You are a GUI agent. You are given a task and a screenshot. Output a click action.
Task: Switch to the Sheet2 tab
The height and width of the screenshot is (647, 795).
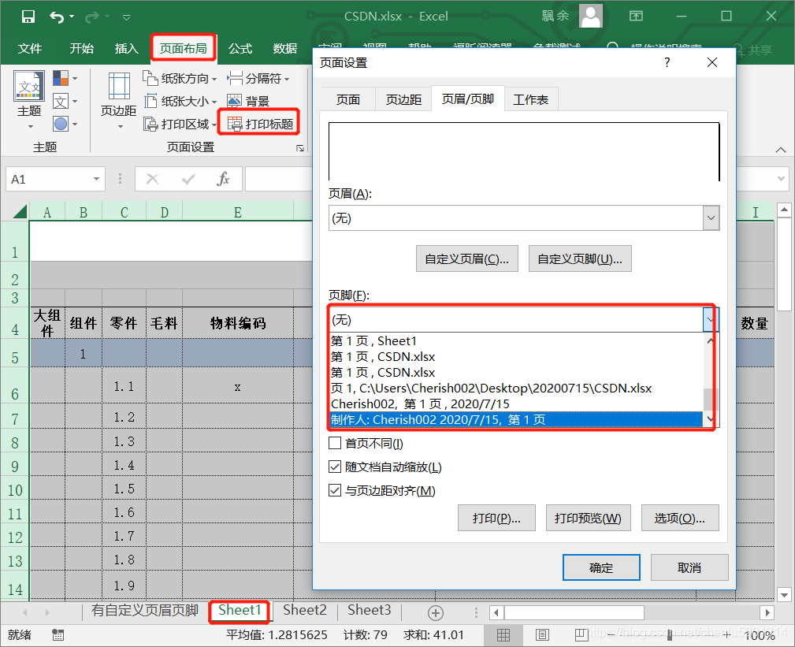[x=305, y=611]
